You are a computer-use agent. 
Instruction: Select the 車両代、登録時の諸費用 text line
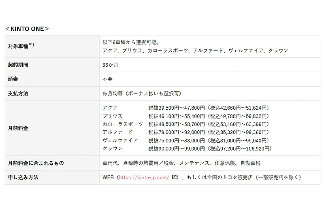click(181, 163)
